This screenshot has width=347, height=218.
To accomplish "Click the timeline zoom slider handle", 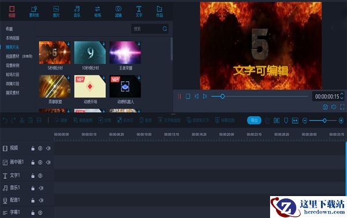I will (324, 121).
